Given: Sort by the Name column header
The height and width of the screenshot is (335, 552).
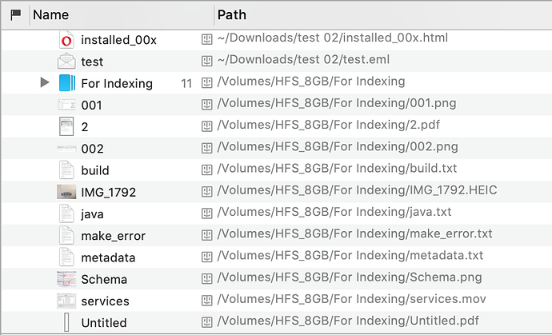Looking at the screenshot, I should point(51,14).
